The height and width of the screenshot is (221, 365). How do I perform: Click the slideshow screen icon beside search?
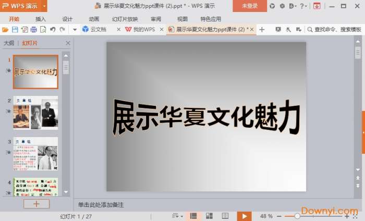(x=278, y=29)
